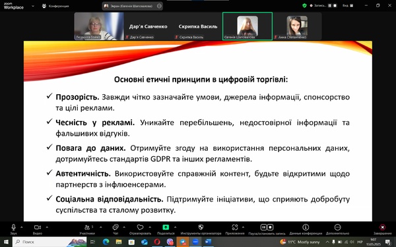Select Ludmila Boyko's video thumbnail
The width and height of the screenshot is (396, 247).
pos(99,26)
